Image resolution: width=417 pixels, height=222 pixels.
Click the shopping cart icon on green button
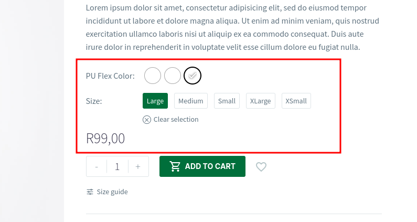coord(175,166)
